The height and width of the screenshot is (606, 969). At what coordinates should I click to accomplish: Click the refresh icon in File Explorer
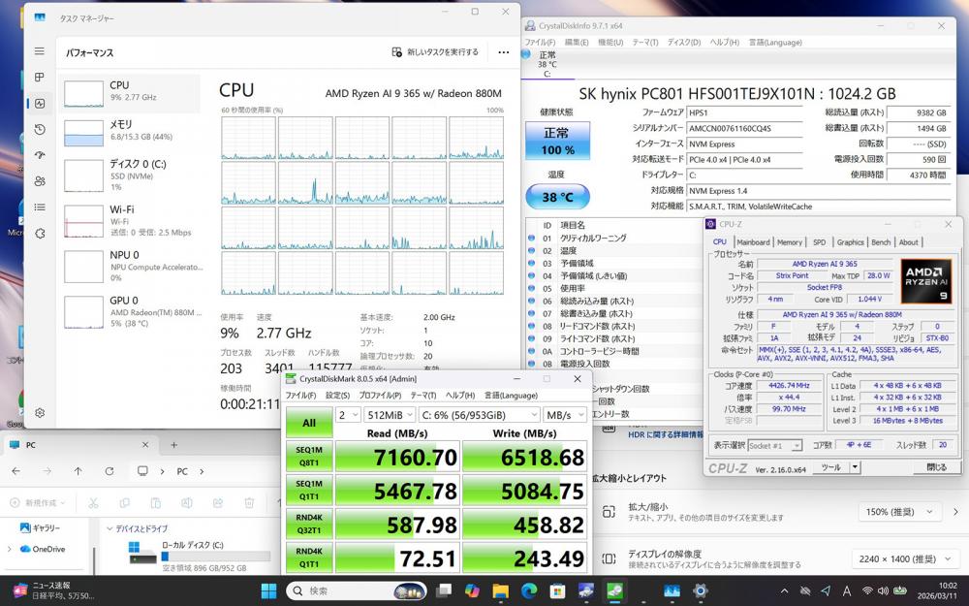(109, 471)
